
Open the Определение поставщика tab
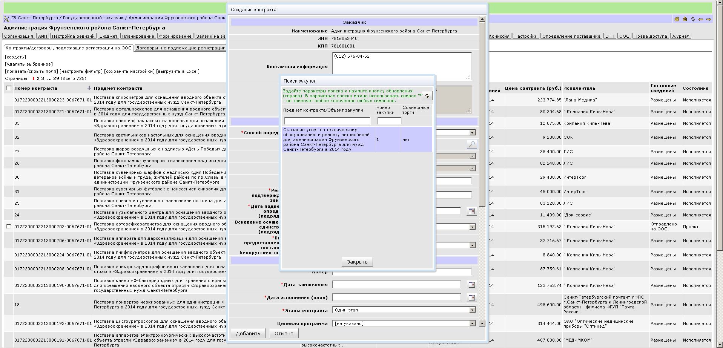pyautogui.click(x=571, y=36)
